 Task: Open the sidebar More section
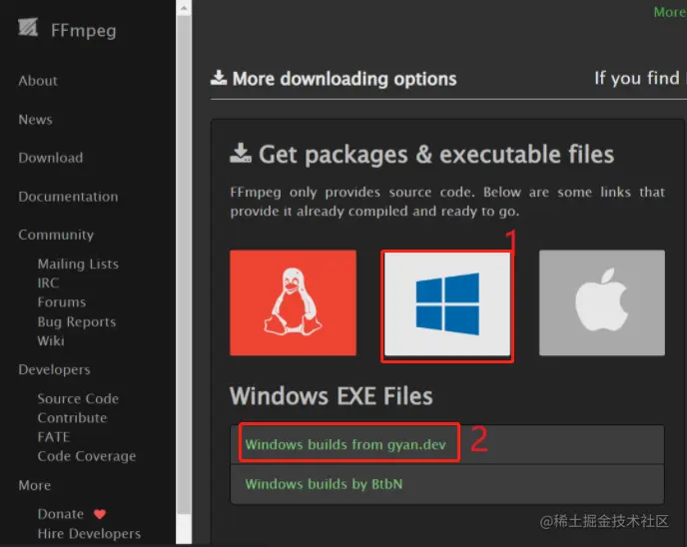click(x=34, y=486)
